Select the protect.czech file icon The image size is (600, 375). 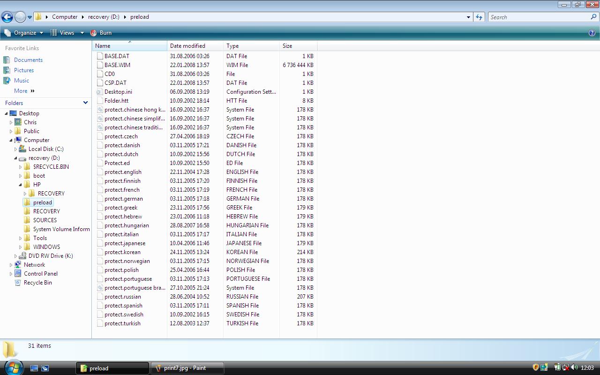coord(99,136)
